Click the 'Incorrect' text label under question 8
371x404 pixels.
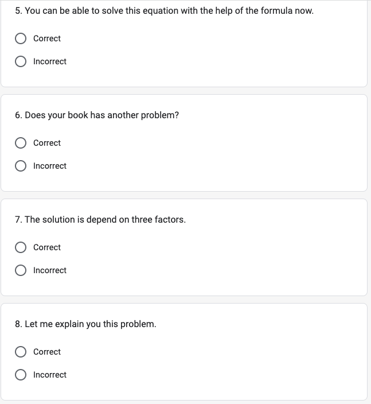(50, 375)
